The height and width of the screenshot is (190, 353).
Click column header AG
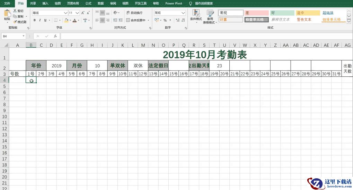pos(347,45)
